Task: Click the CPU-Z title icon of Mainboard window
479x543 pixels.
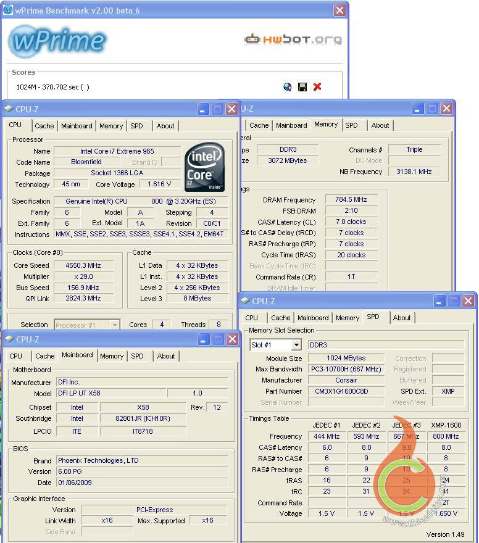Action: pos(9,339)
